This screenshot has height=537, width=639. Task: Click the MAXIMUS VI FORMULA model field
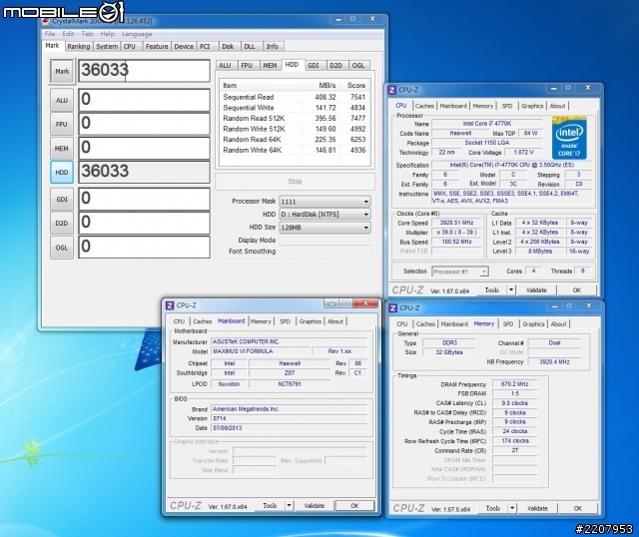pyautogui.click(x=261, y=351)
